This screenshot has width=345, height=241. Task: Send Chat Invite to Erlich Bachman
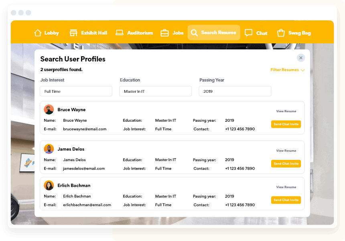pos(286,200)
